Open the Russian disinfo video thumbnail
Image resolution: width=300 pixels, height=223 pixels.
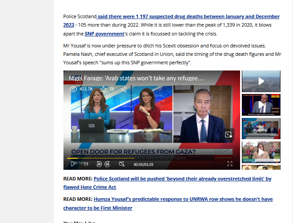tap(261, 105)
